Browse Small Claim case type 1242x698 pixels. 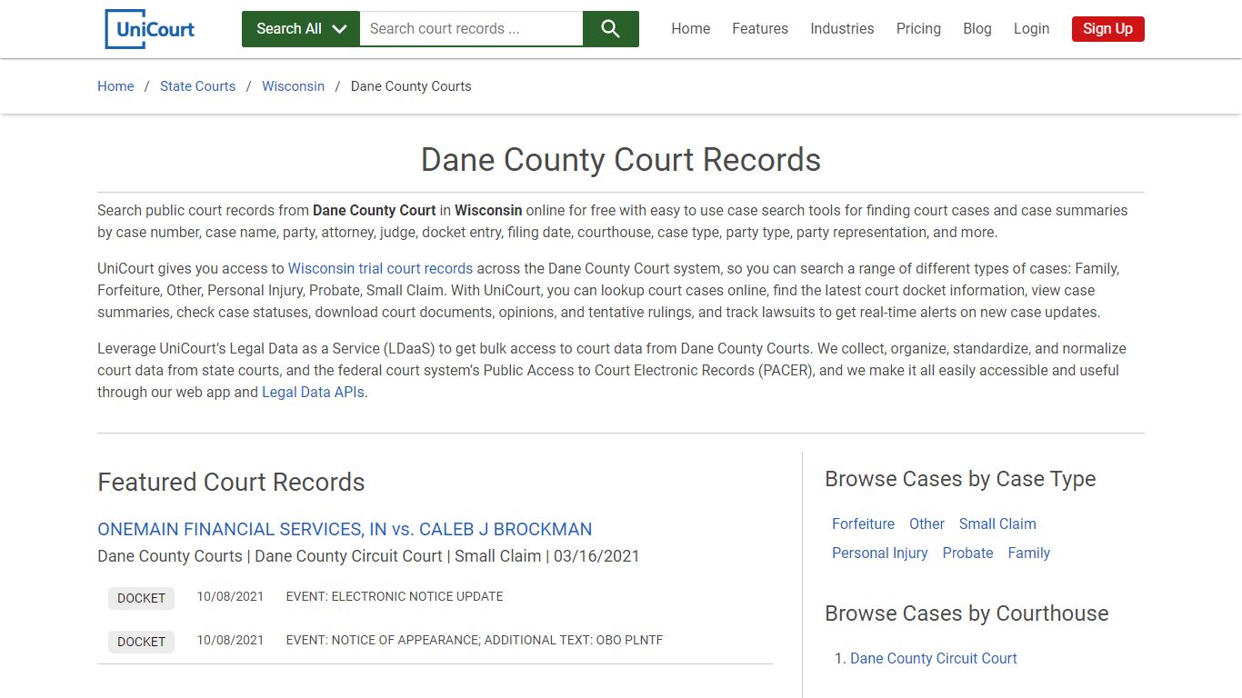tap(997, 524)
